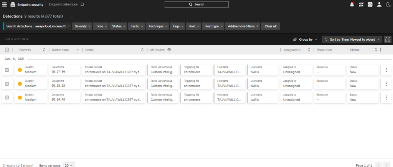Check the 00:14:48 detection checkbox
Viewport: 393px width, 167px height.
7,98
